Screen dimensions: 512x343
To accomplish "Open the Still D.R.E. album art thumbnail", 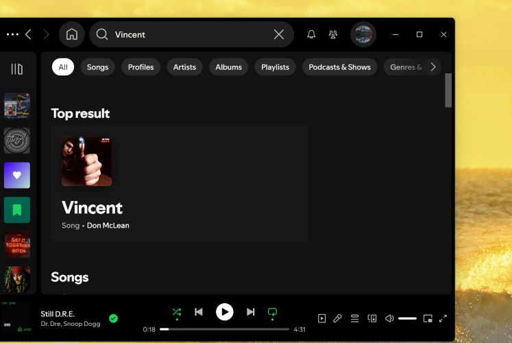I will [17, 317].
